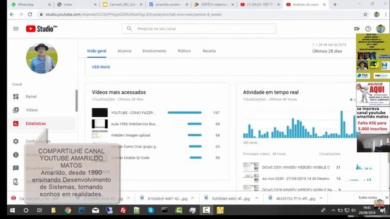
Task: Open Task View on the taskbar
Action: coord(40,210)
